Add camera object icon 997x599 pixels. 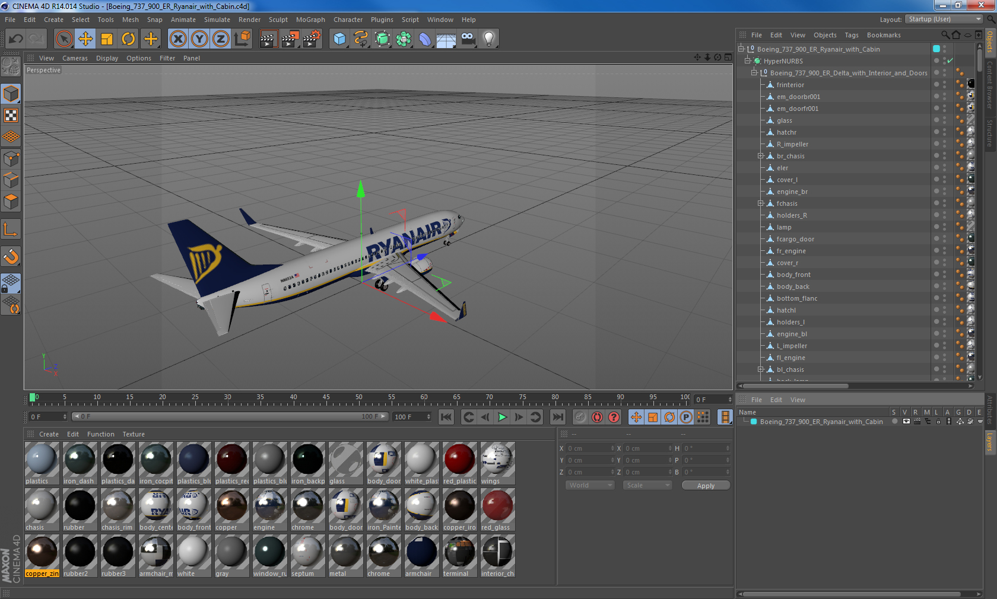pyautogui.click(x=468, y=39)
